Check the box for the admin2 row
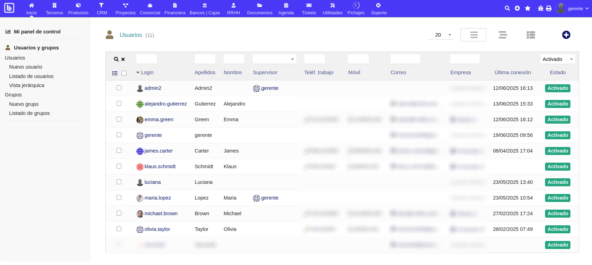The image size is (592, 265). click(x=119, y=88)
